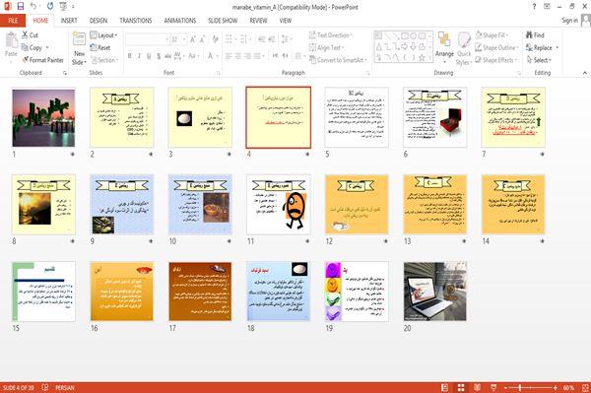
Task: Toggle Italic formatting button
Action: tap(139, 56)
